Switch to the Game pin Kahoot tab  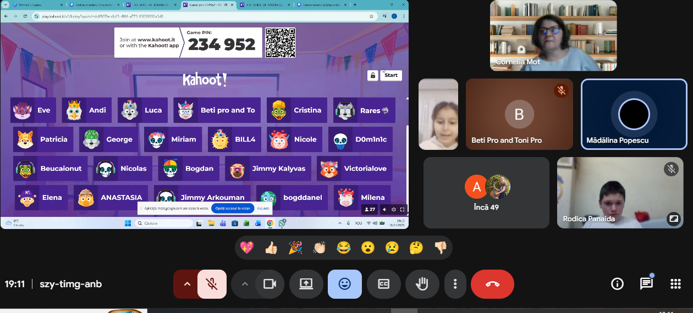(210, 4)
